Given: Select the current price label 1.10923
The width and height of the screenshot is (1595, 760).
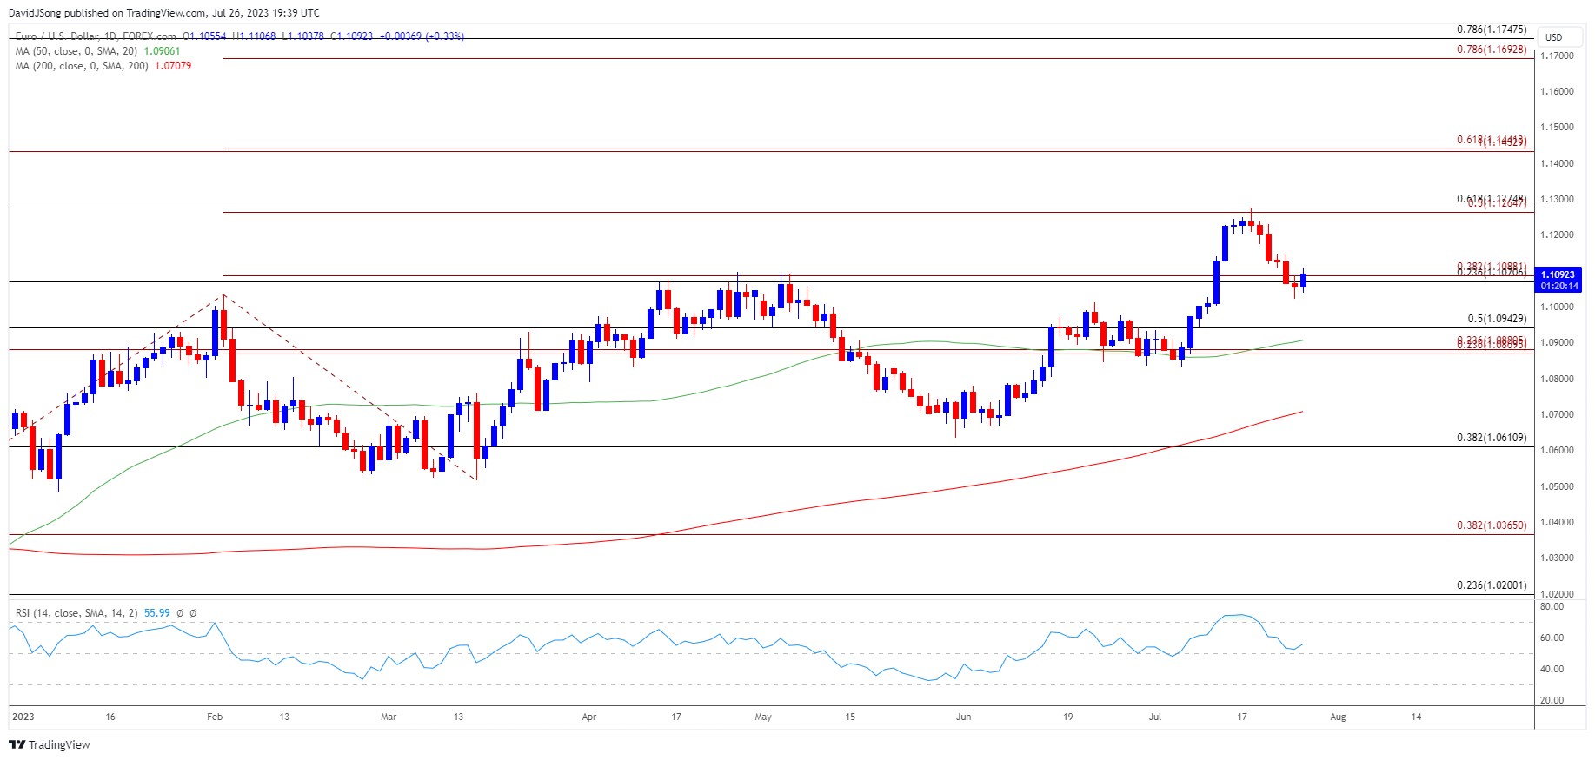Looking at the screenshot, I should click(x=1558, y=274).
